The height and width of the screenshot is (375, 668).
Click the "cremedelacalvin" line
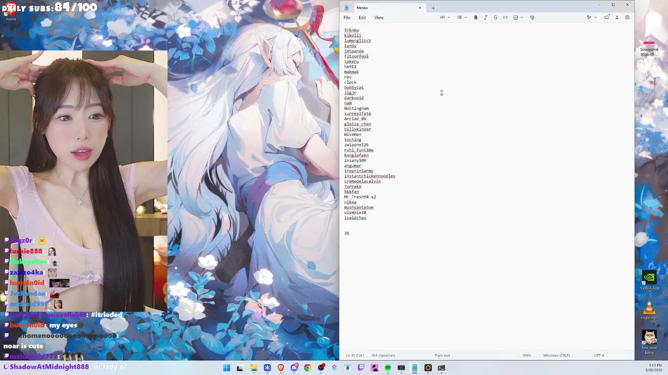(x=362, y=181)
